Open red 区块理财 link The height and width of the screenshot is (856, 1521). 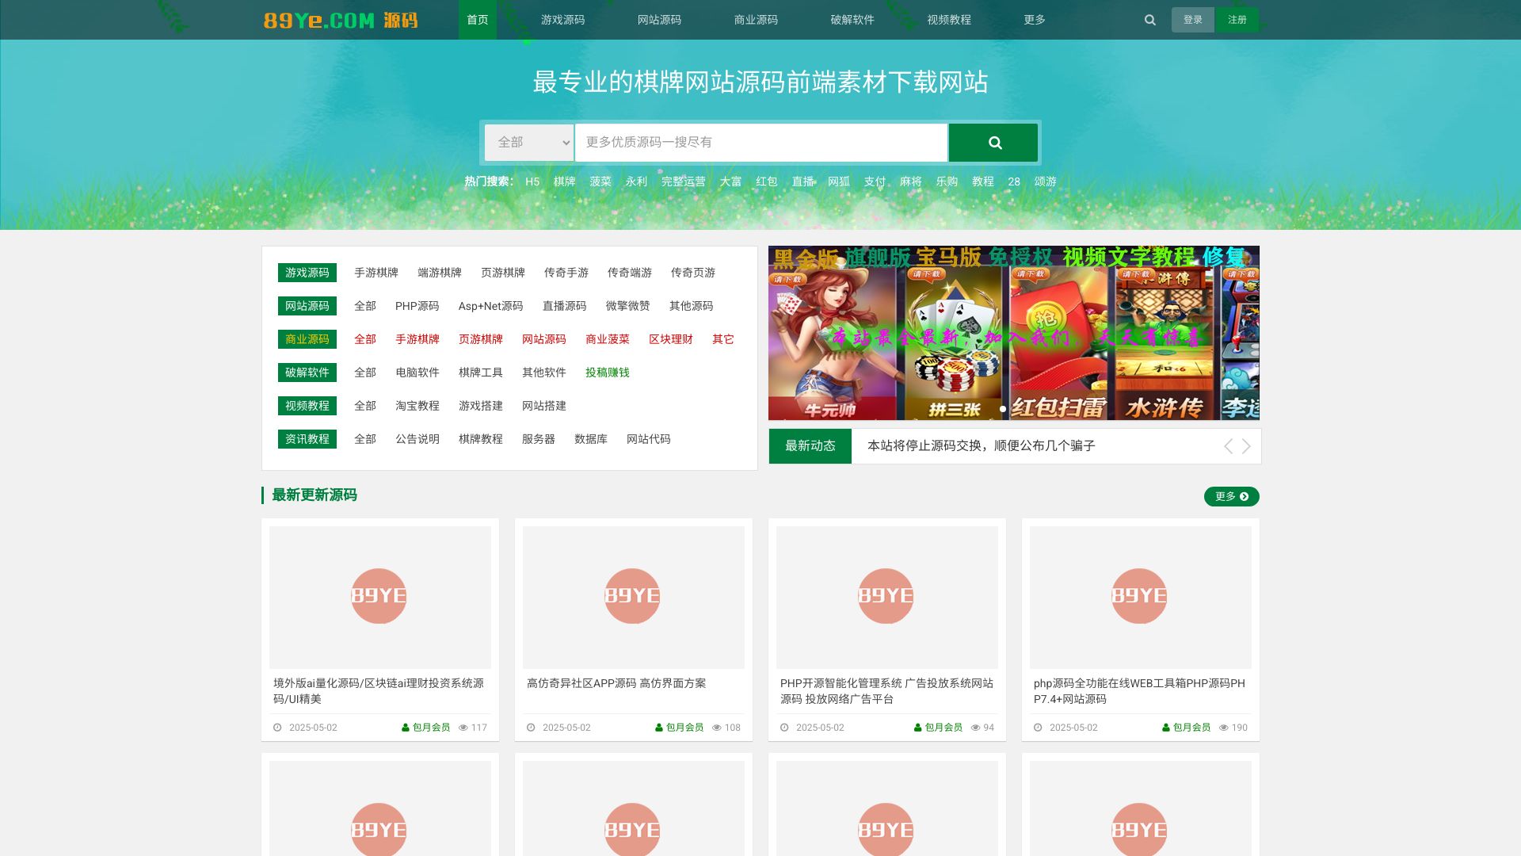pyautogui.click(x=671, y=339)
